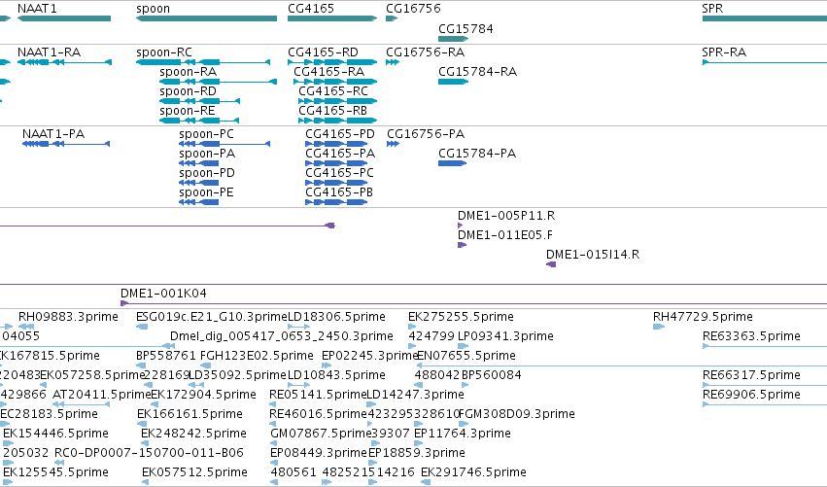
Task: Select the RE63363.5prime EST label
Action: tap(751, 336)
